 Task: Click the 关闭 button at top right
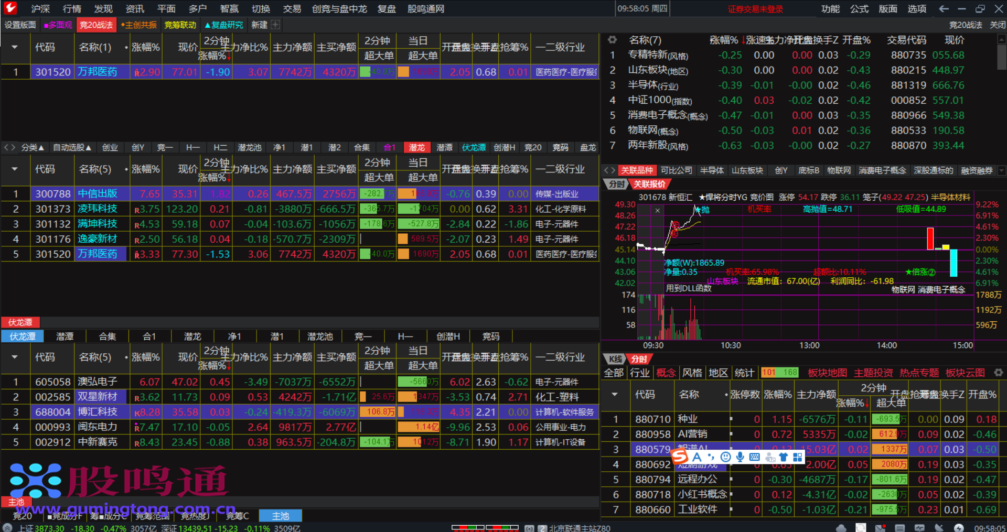tap(997, 25)
